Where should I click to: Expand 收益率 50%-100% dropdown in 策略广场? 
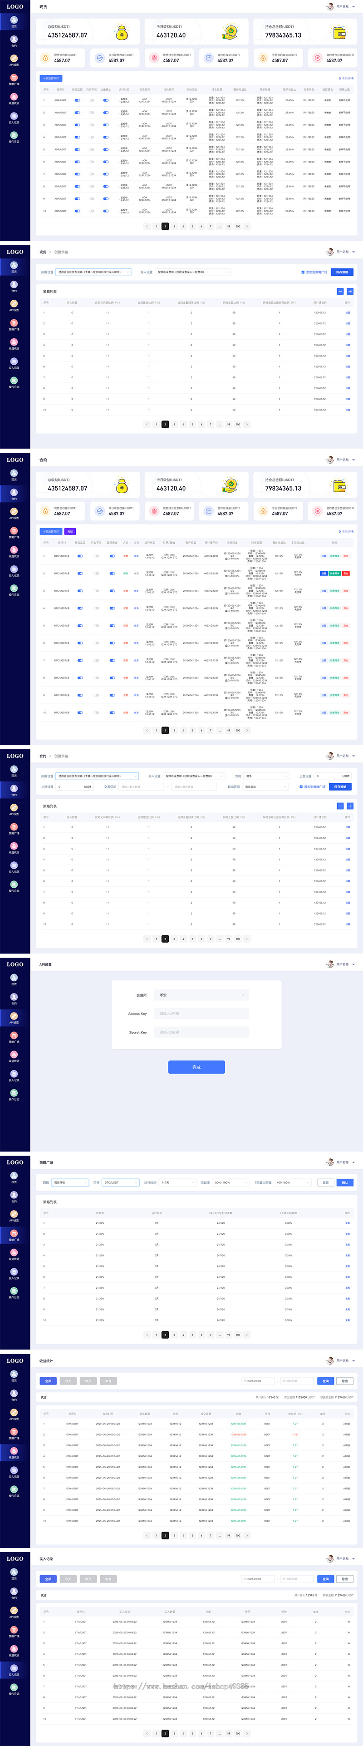click(230, 1183)
